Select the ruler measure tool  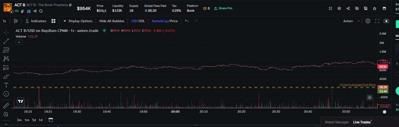(6, 106)
